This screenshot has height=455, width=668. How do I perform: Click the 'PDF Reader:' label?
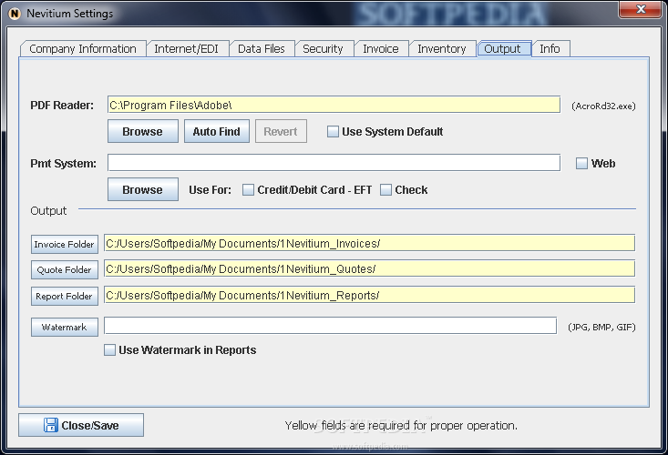click(62, 106)
